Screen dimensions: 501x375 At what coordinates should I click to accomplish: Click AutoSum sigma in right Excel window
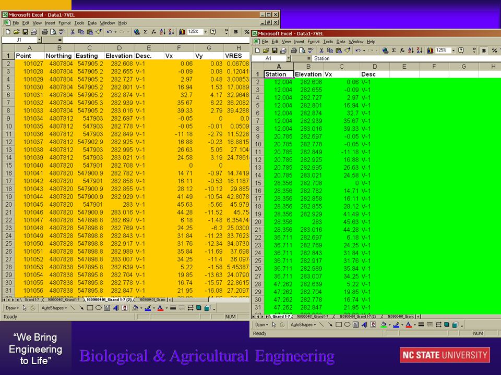(x=394, y=51)
